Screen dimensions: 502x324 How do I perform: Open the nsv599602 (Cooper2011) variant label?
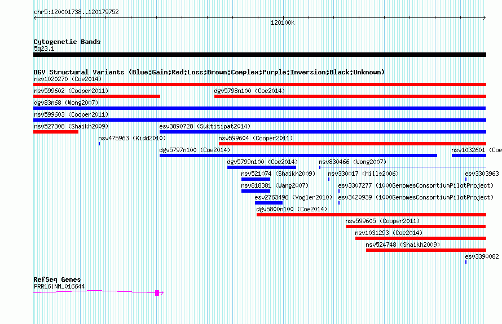pos(71,91)
